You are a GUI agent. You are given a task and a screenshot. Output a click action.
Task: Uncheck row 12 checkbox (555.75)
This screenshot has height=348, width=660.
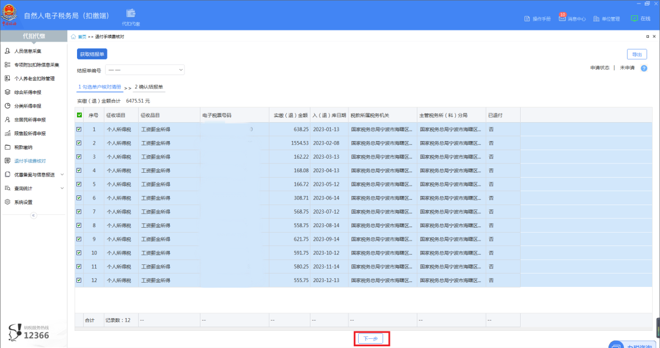pos(79,280)
